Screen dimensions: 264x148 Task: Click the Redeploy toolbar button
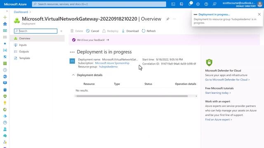pos(111,31)
